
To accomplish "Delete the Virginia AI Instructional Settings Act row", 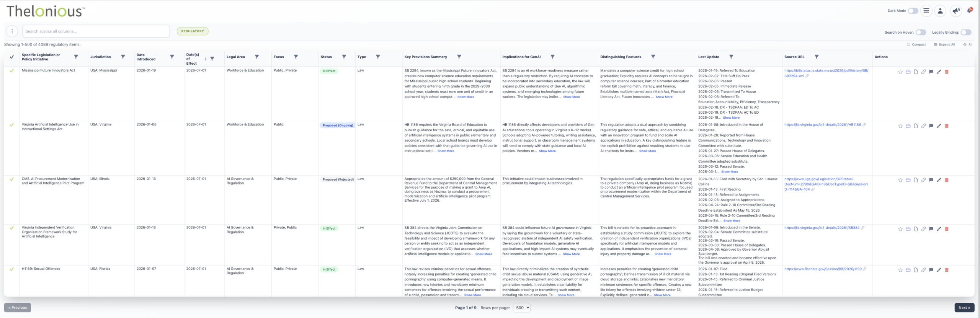I will coord(947,126).
